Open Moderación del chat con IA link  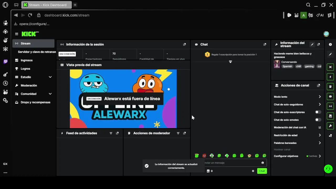297,127
